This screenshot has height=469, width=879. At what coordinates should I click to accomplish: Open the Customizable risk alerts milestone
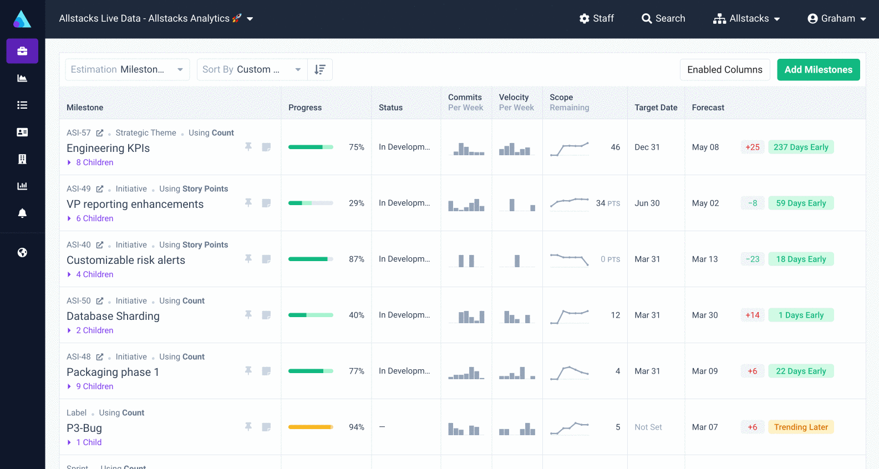126,260
